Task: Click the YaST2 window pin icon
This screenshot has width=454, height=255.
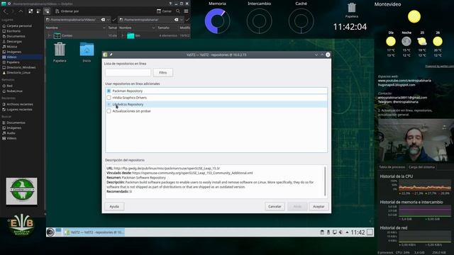Action: coord(111,55)
